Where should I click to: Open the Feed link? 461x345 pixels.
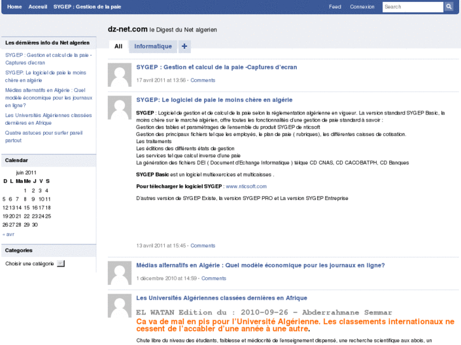335,7
